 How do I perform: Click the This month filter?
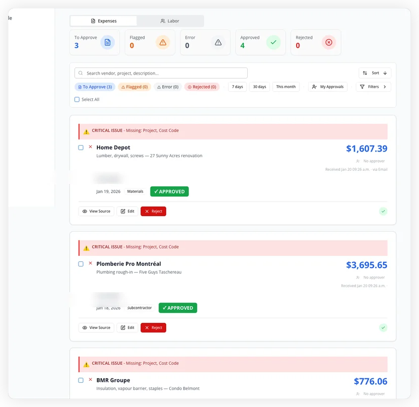point(286,87)
